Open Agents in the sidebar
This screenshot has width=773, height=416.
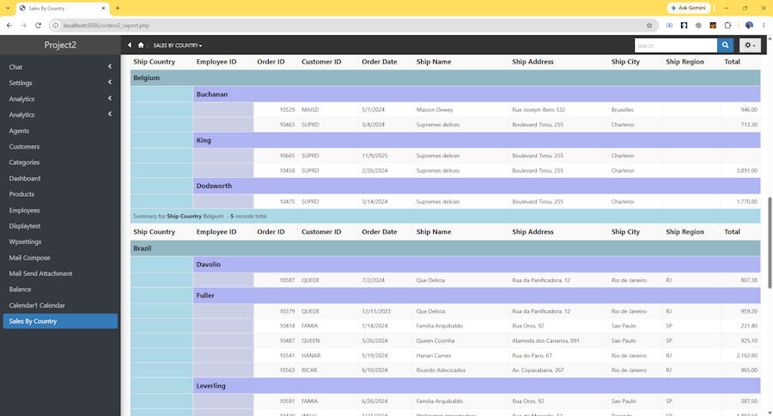point(19,131)
